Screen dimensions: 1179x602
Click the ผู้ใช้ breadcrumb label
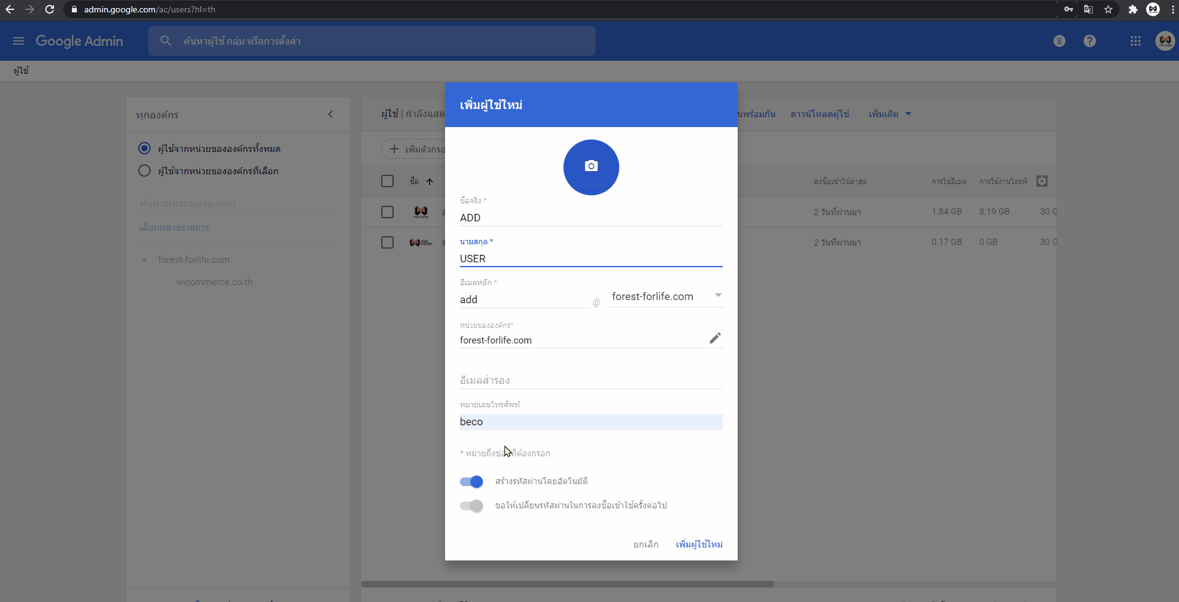[x=22, y=71]
